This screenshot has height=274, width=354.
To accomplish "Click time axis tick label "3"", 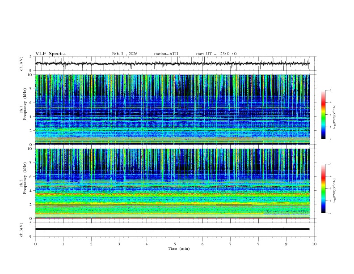I will 119,244.
